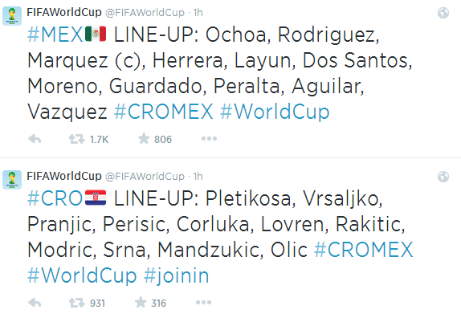Screen dimensions: 461x314
Task: Retweet the Croatia line-up tweet
Action: click(x=77, y=303)
